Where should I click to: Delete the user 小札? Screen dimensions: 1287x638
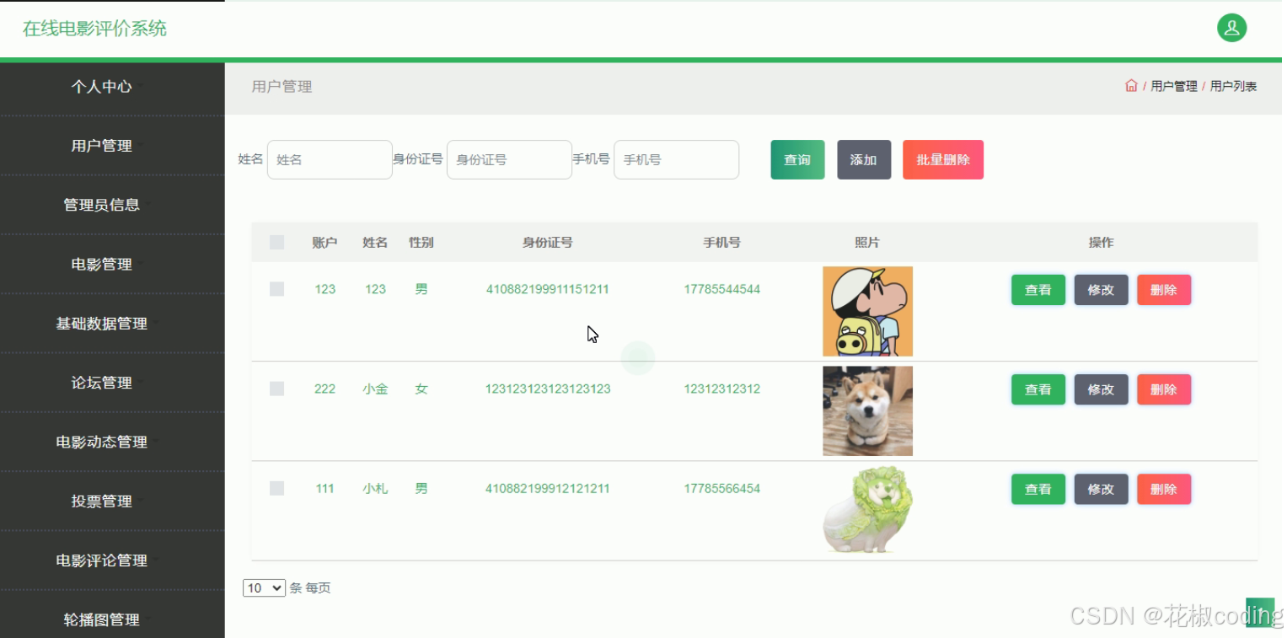tap(1164, 489)
